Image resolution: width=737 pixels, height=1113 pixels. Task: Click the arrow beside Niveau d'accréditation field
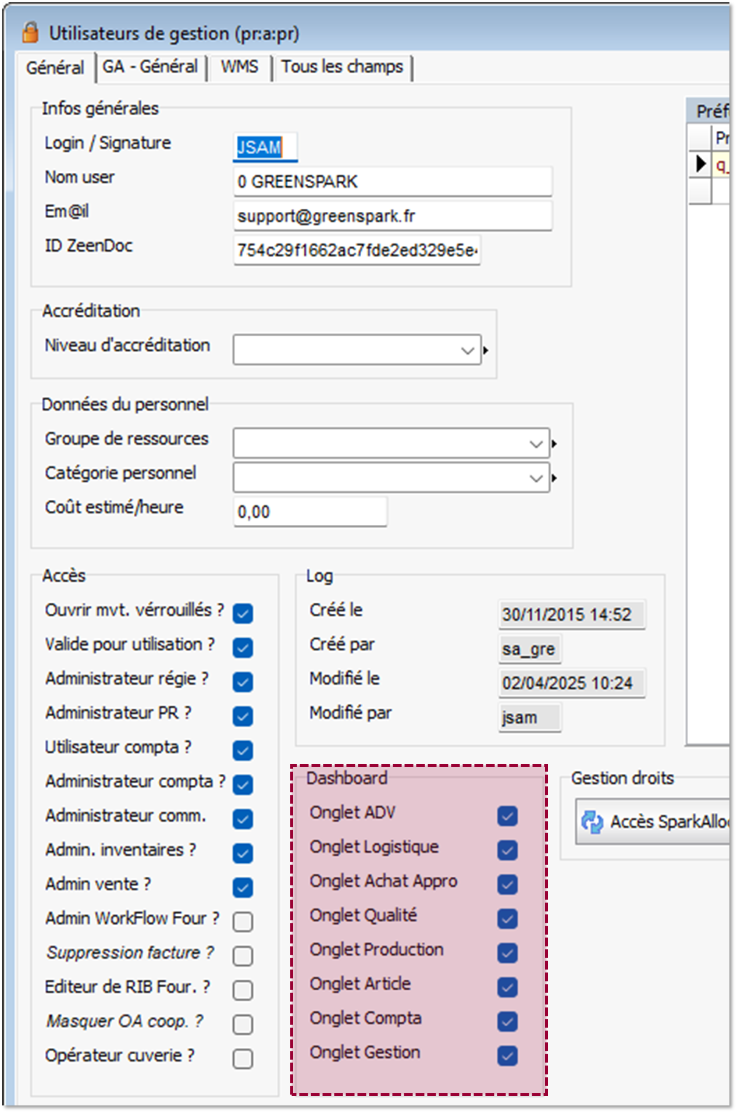[486, 350]
